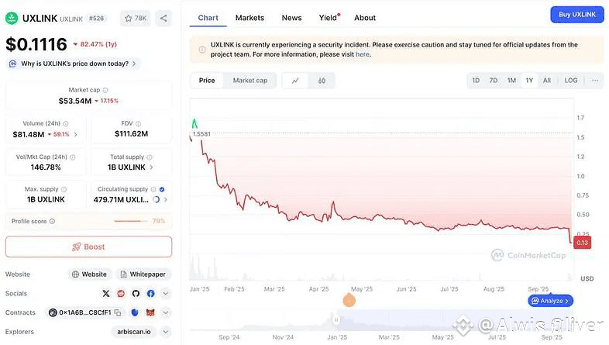Add token to MetaMask via fox icon
Image resolution: width=609 pixels, height=345 pixels.
pyautogui.click(x=150, y=312)
